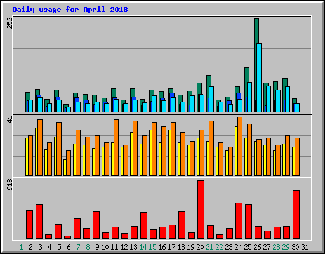The width and height of the screenshot is (325, 254).
Task: Click the leftmost red bar in the bottom chart
Action: [29, 225]
